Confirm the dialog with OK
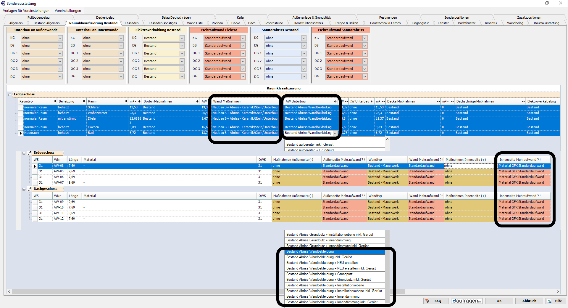This screenshot has width=568, height=308. (x=499, y=301)
